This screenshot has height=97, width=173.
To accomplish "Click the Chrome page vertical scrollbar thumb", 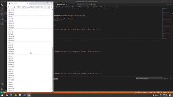I will (x=53, y=68).
